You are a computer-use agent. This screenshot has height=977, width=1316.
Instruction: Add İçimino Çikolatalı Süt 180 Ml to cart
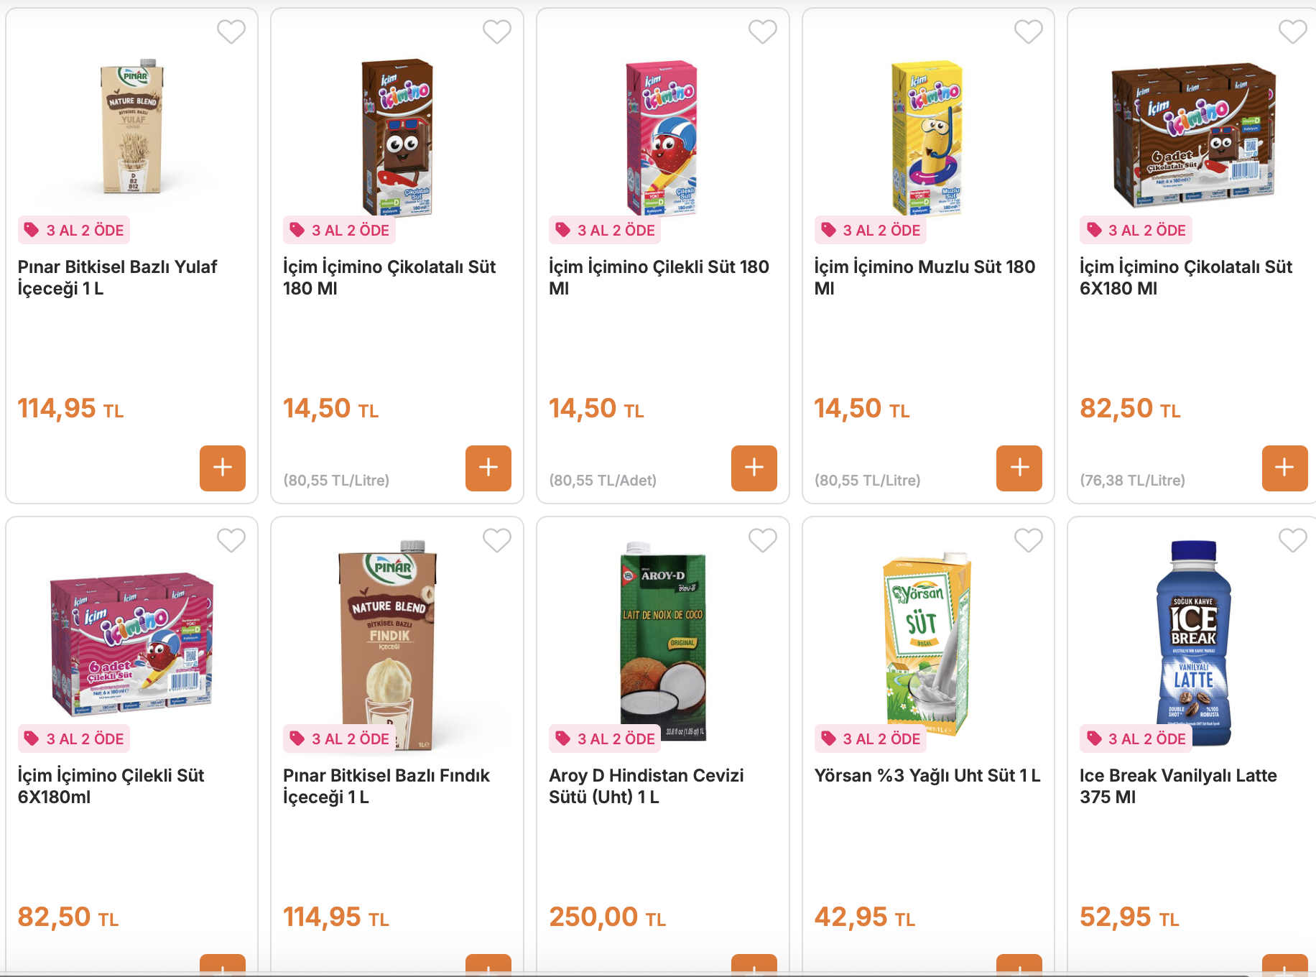tap(488, 468)
